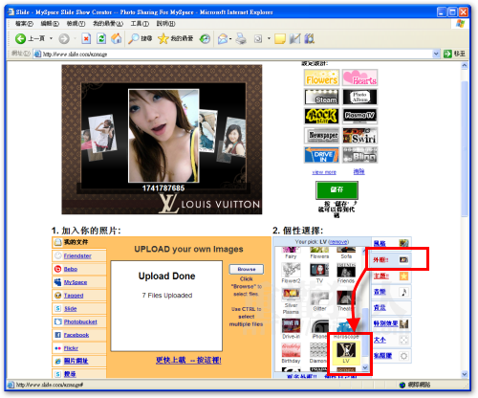Choose the Drive In design thumbnail
The image size is (478, 398).
(x=322, y=155)
